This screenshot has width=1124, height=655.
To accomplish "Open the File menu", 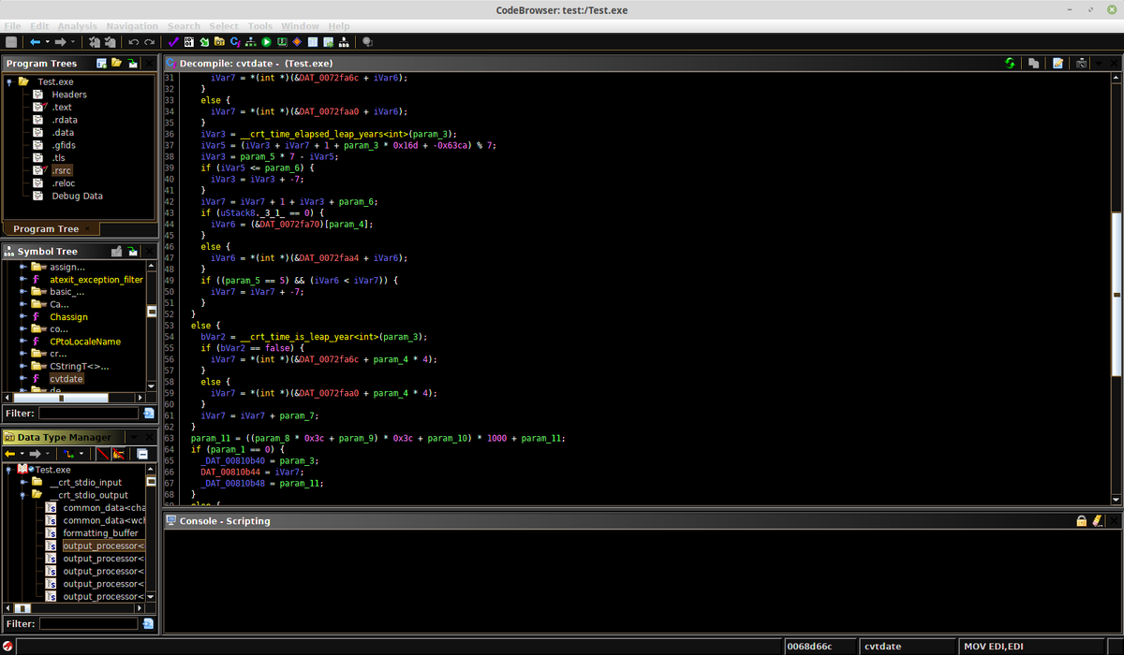I will pyautogui.click(x=13, y=25).
